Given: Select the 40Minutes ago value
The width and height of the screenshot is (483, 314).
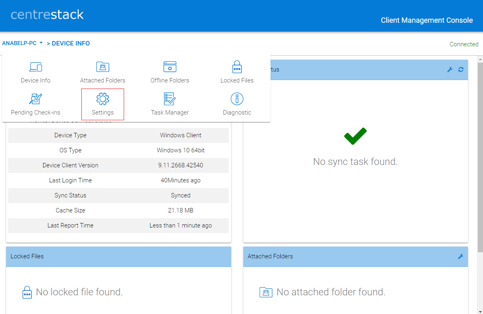Looking at the screenshot, I should pos(181,180).
